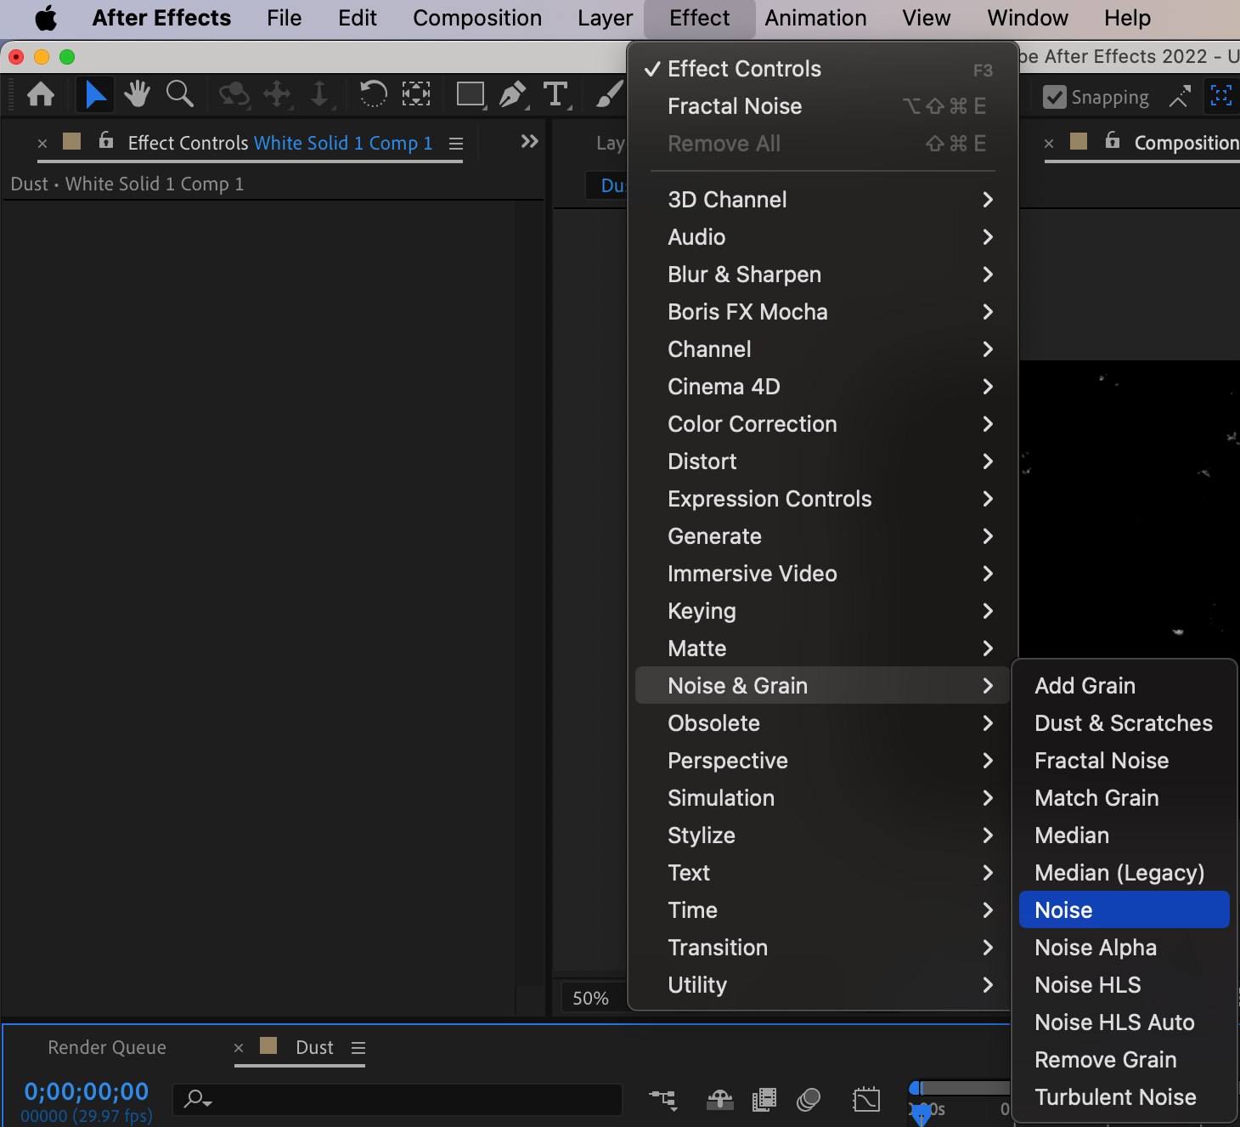
Task: Switch to the Render Queue tab
Action: [107, 1048]
